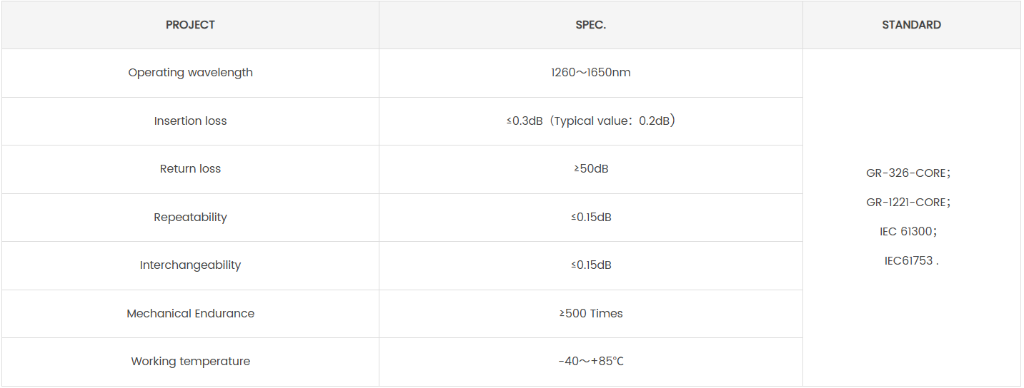Click the ≥50dB spec value

click(x=590, y=169)
